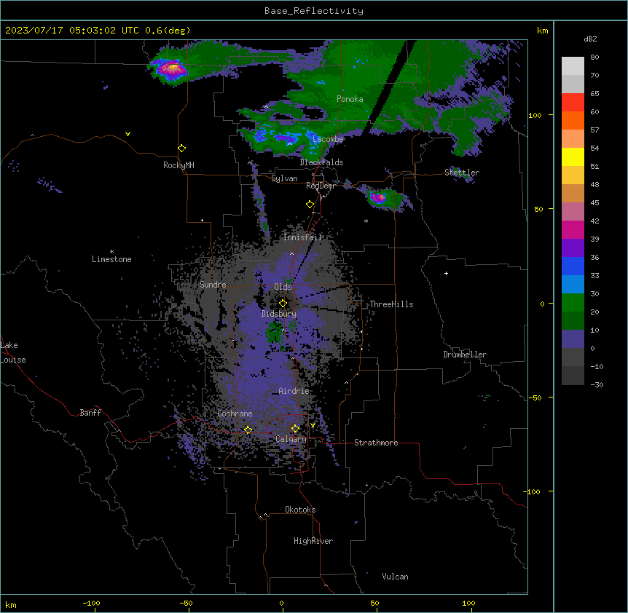
Task: Select the yellow diamond marker near Olds
Action: click(283, 304)
